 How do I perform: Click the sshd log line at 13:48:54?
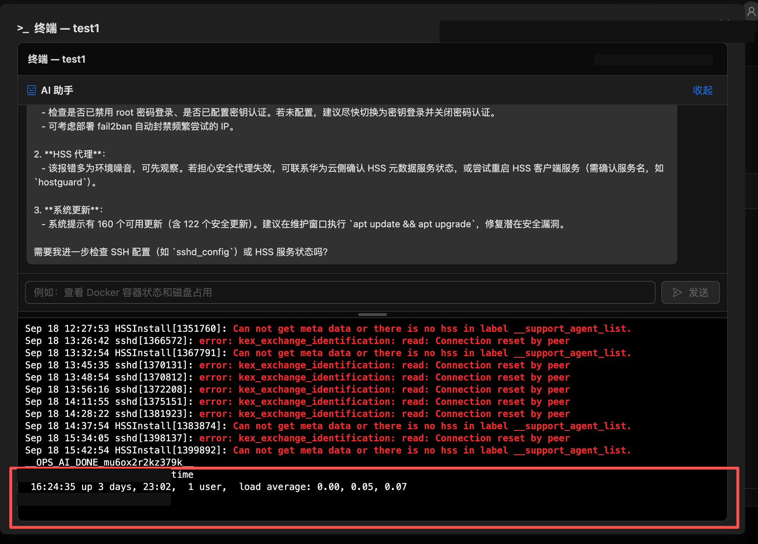297,377
